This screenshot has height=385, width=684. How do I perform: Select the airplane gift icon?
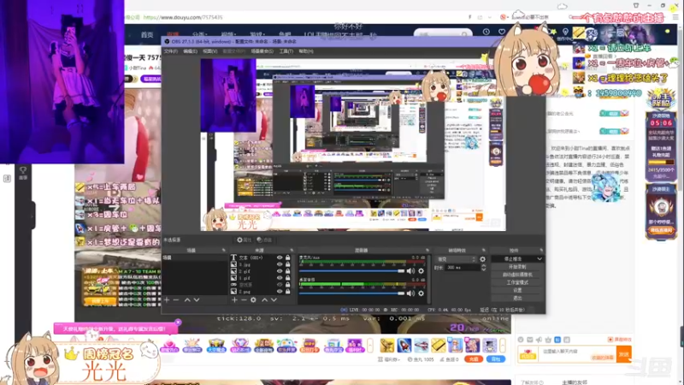point(422,346)
